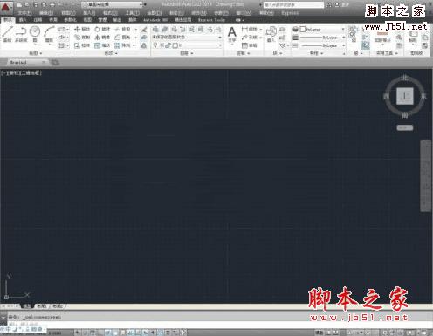Activate the Fillet command
This screenshot has width=433, height=336.
(x=122, y=38)
